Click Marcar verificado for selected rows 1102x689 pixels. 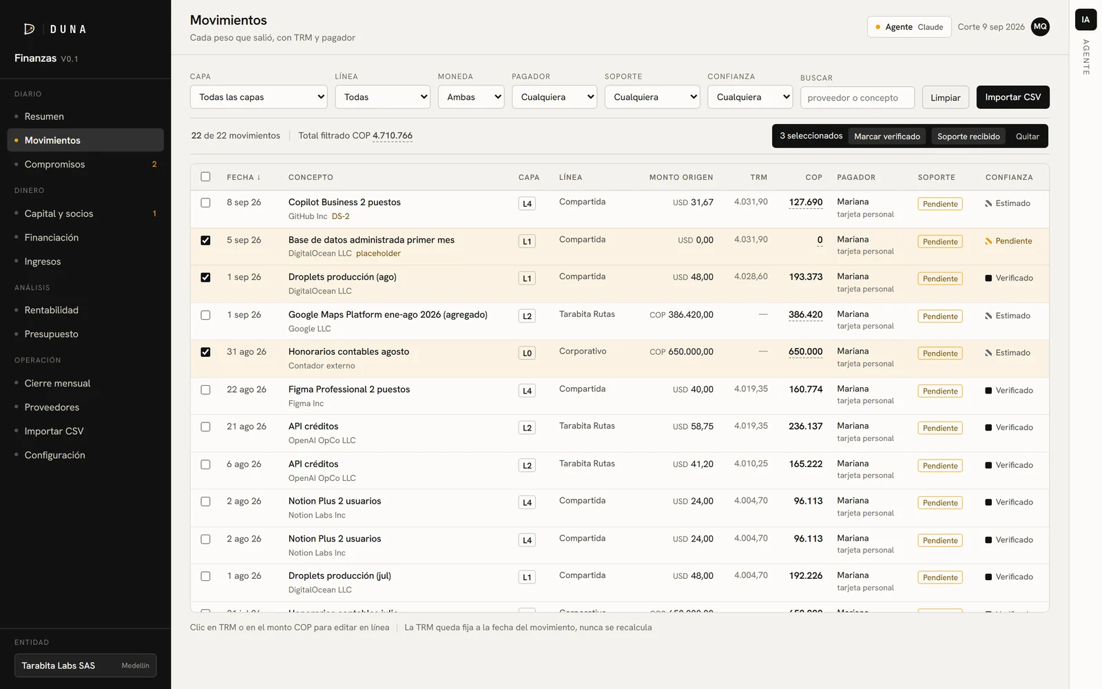point(887,136)
